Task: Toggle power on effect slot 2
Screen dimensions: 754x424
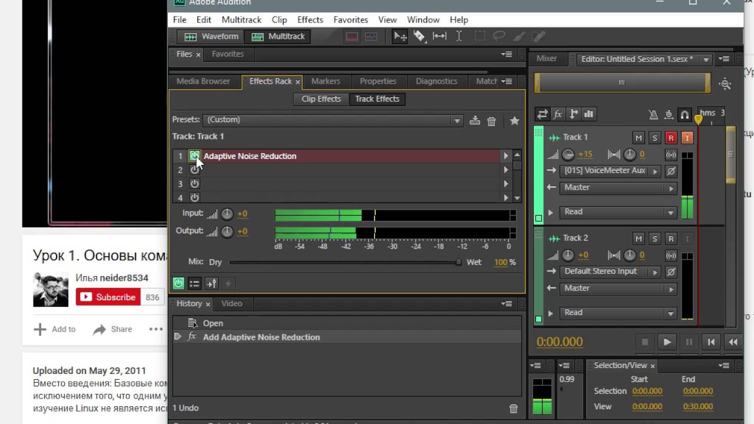Action: click(194, 170)
